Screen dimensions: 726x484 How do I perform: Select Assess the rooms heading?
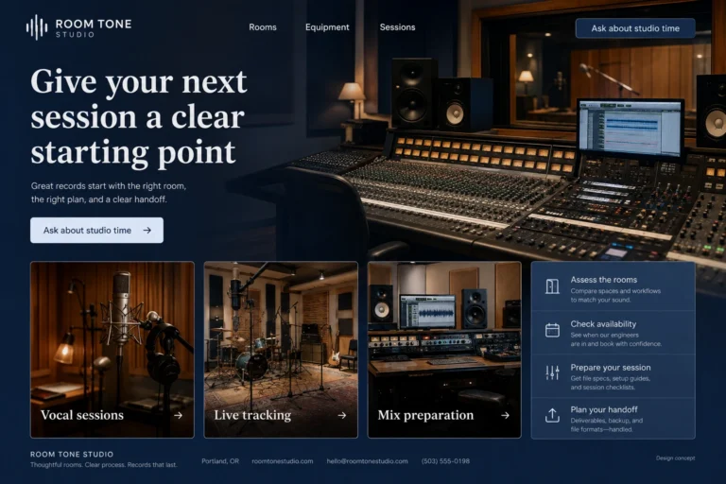pyautogui.click(x=603, y=280)
